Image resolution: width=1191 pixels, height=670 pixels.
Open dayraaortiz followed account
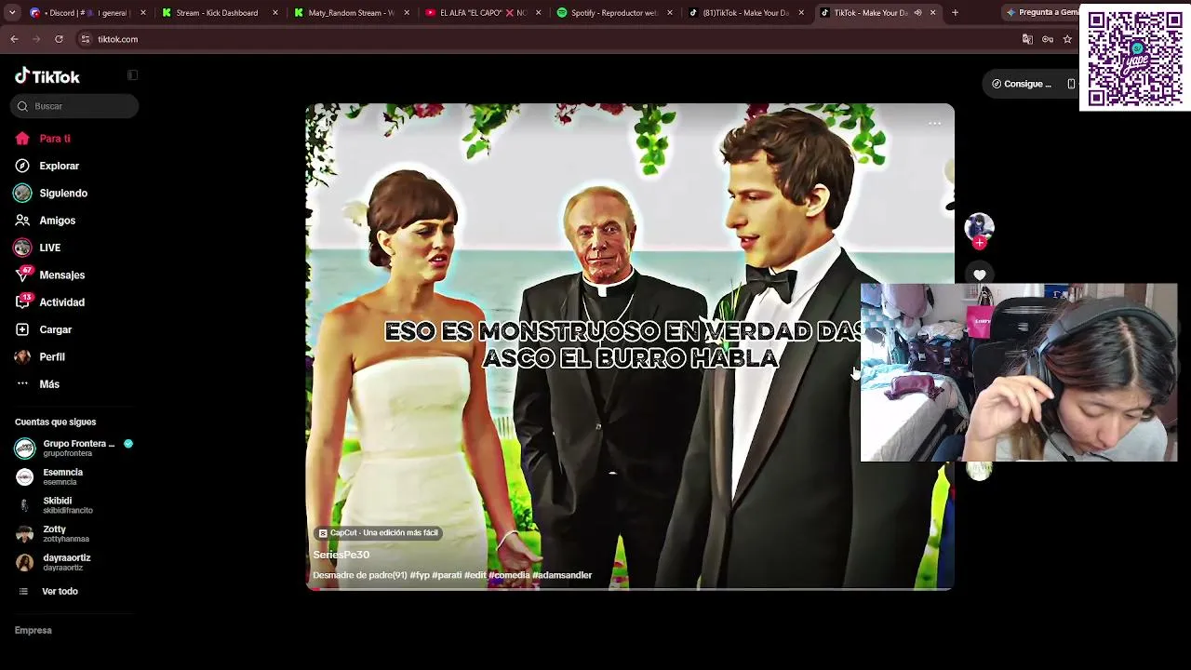[x=74, y=562]
